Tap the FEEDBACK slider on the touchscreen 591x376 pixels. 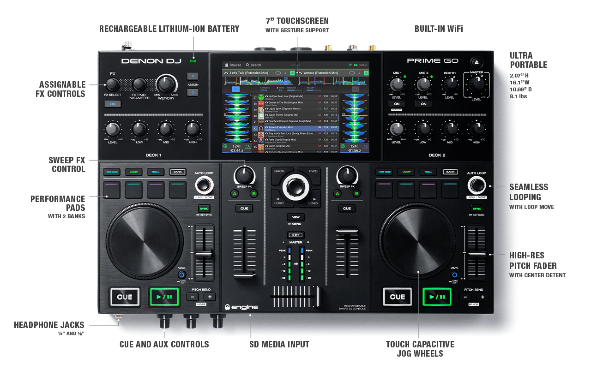click(295, 90)
